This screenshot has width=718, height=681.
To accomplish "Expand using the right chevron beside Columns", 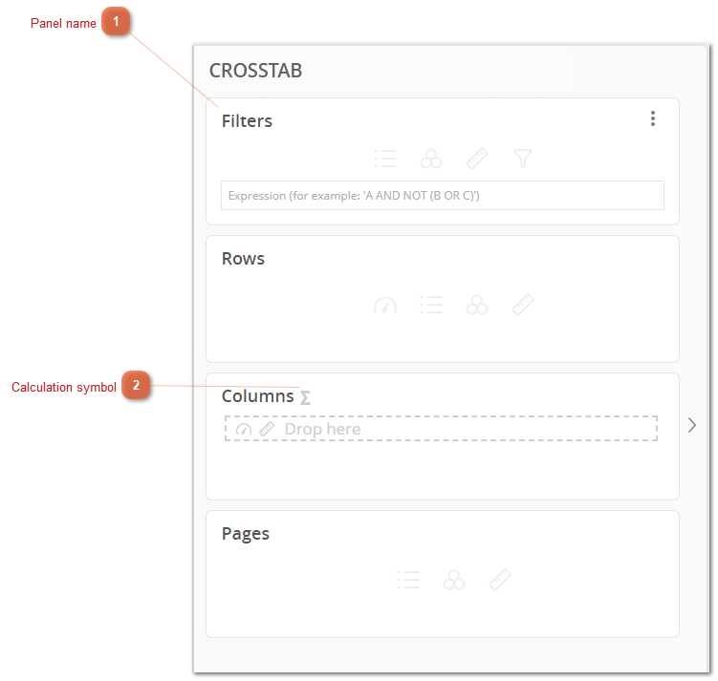I will (692, 425).
